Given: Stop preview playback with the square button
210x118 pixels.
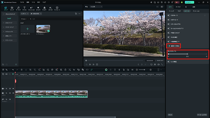Looking at the screenshot, I should [97, 64].
